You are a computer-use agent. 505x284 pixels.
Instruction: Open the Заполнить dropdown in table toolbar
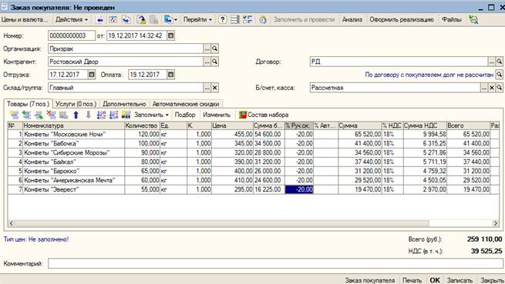click(x=151, y=115)
